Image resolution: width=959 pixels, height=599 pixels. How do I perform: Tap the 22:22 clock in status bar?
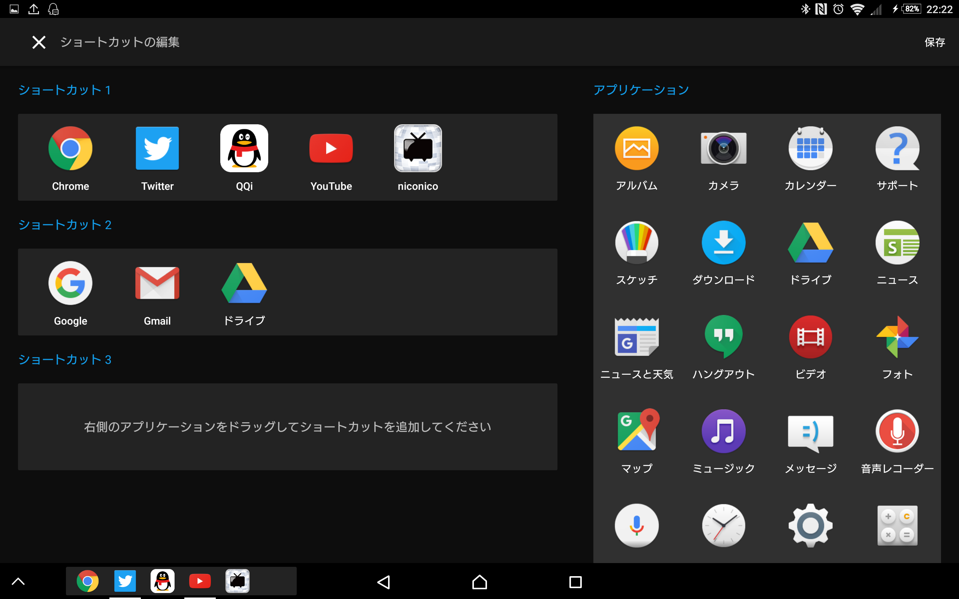point(939,9)
